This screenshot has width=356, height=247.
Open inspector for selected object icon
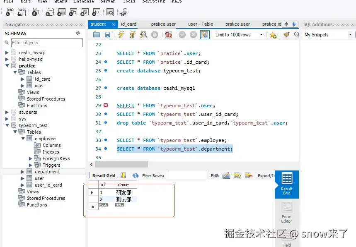coord(35,12)
